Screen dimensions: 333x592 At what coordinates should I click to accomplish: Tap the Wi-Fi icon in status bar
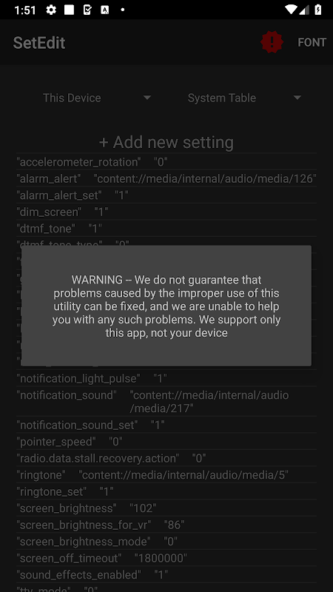[x=291, y=10]
